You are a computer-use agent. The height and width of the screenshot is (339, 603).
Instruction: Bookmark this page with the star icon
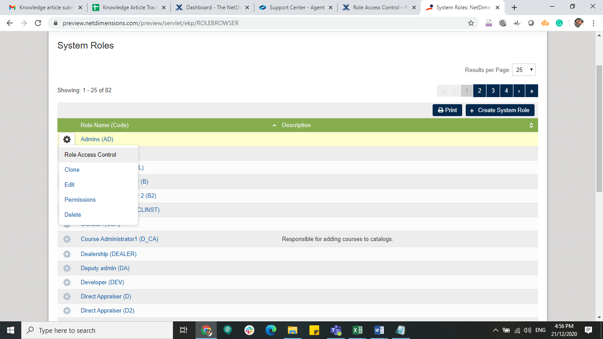point(471,23)
